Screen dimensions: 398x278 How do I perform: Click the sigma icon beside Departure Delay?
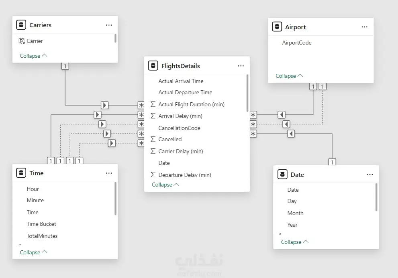(153, 175)
